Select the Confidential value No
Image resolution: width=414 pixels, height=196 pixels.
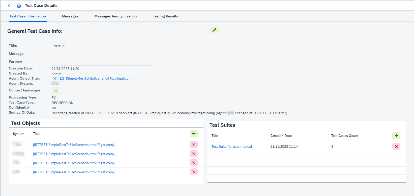tap(54, 108)
